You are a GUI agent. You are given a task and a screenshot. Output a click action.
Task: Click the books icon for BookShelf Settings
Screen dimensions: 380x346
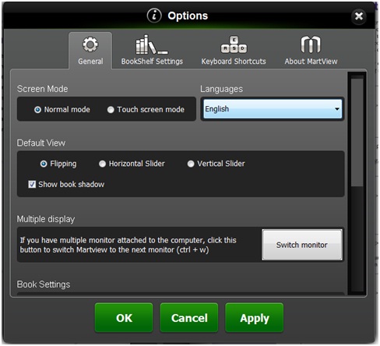click(152, 44)
